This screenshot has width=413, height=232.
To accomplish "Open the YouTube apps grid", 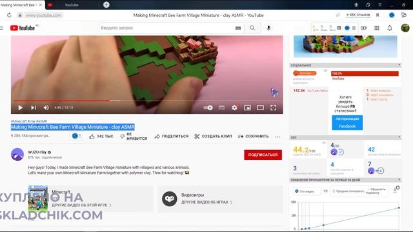I will 377,28.
